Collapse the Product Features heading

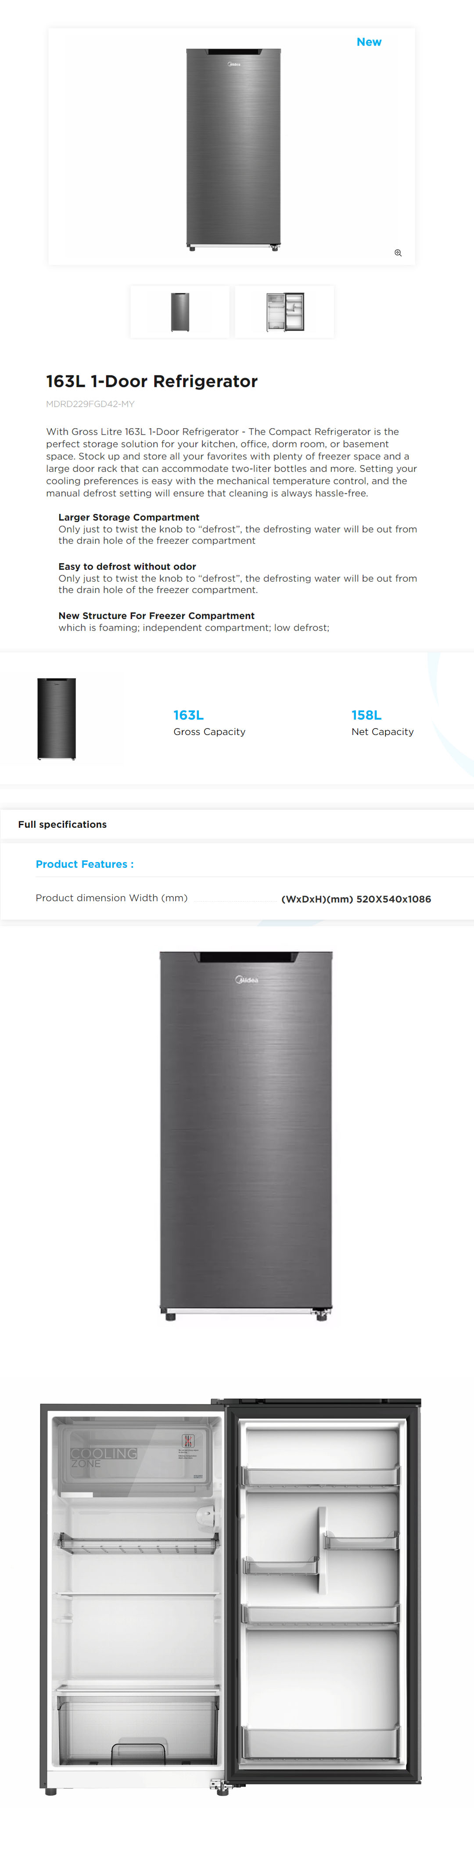(85, 864)
